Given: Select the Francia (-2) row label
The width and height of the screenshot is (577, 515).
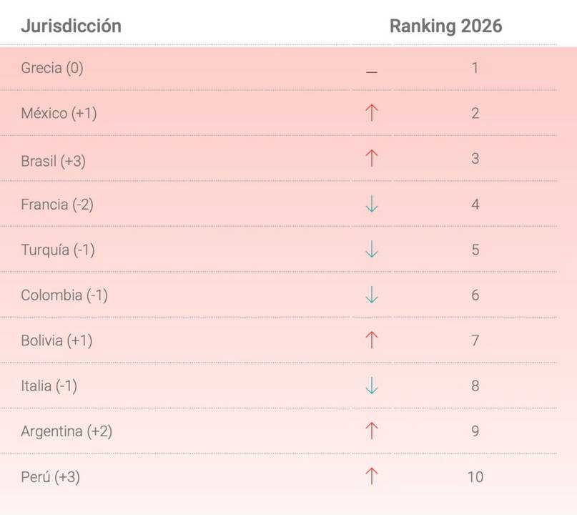Looking at the screenshot, I should tap(57, 205).
